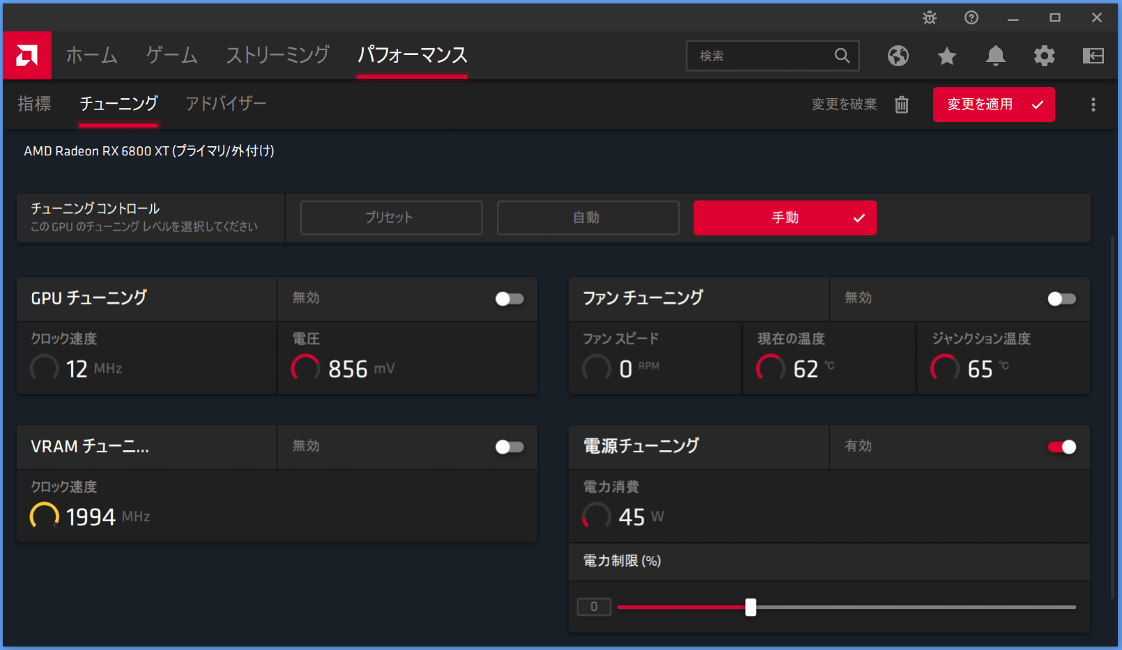
Task: Open the web browser globe icon
Action: (x=898, y=56)
